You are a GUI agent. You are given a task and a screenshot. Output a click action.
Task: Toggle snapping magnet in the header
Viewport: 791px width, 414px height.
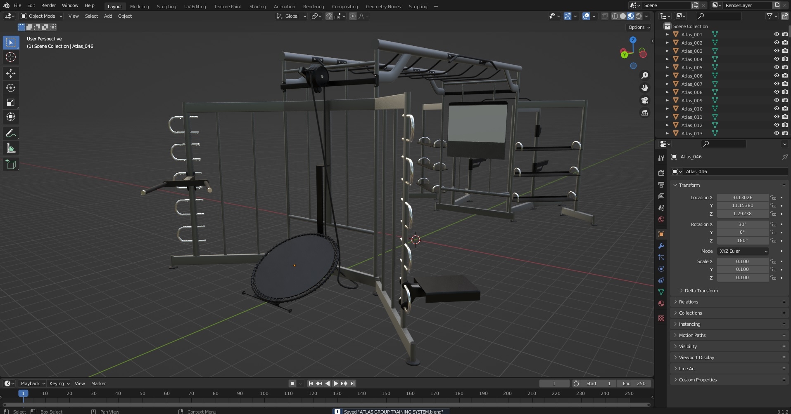(329, 16)
